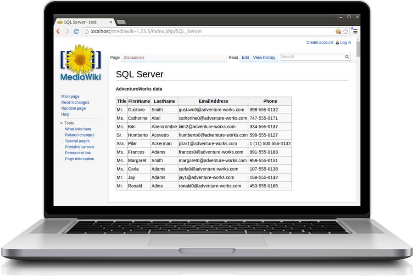Click the browser back arrow
The height and width of the screenshot is (276, 413).
pos(58,31)
